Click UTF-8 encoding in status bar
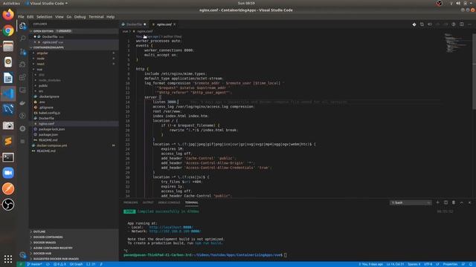Screen dimensions: 476x267 428,264
